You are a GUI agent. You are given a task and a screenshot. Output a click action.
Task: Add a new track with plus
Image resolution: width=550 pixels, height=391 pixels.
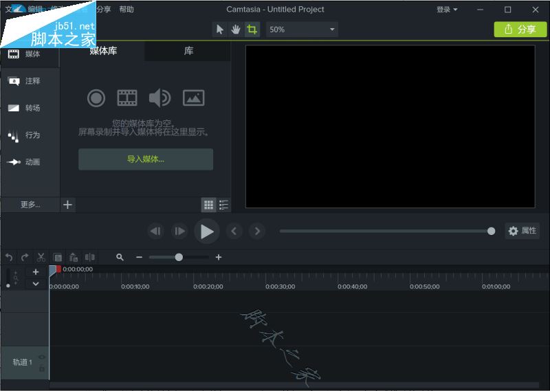click(x=36, y=271)
